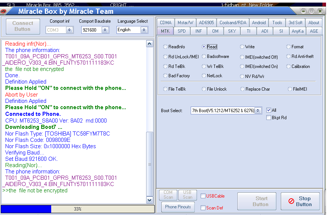Click the Stop Button
The height and width of the screenshot is (215, 329).
300,201
